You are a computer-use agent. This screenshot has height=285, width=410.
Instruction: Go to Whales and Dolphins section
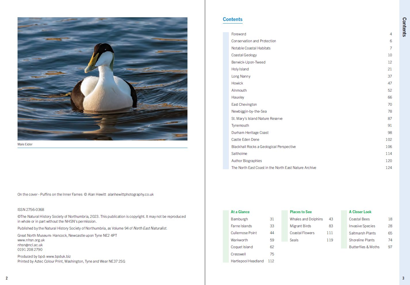tap(306, 219)
